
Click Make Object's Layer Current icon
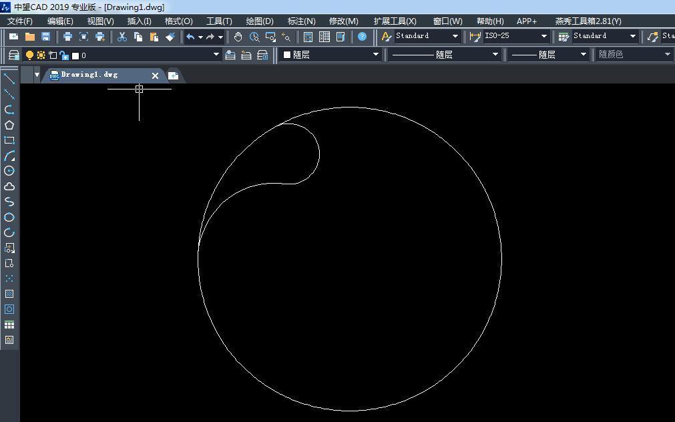coord(230,55)
